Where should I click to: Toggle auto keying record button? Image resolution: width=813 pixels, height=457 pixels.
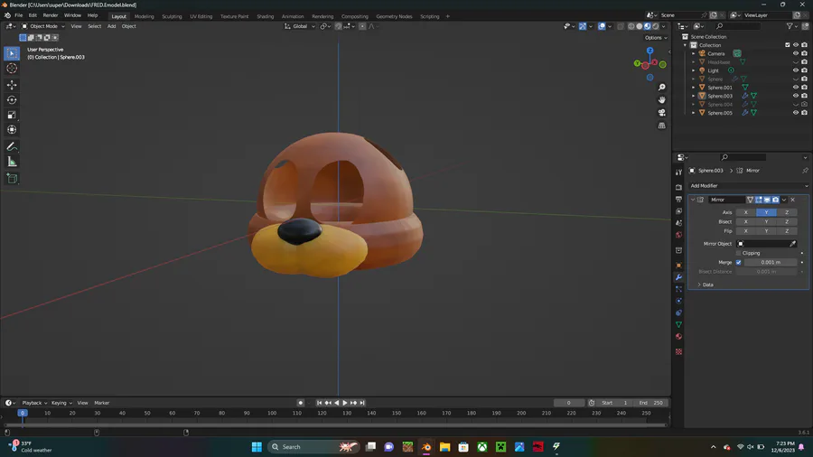click(x=300, y=403)
